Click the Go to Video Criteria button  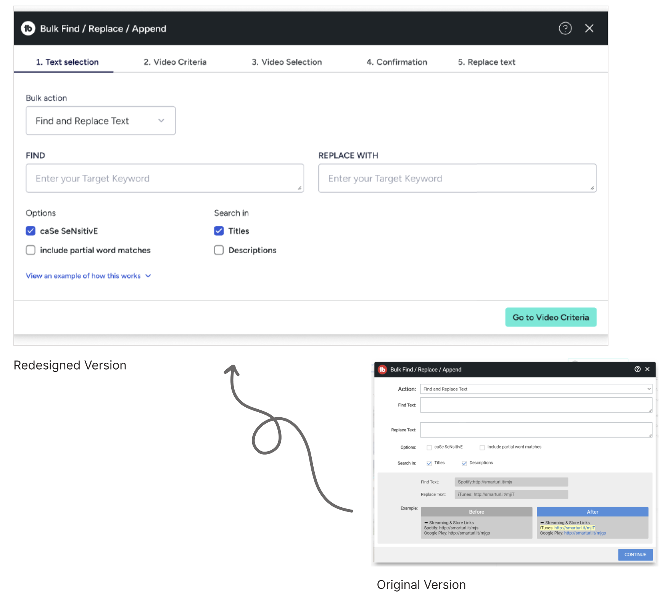click(551, 317)
